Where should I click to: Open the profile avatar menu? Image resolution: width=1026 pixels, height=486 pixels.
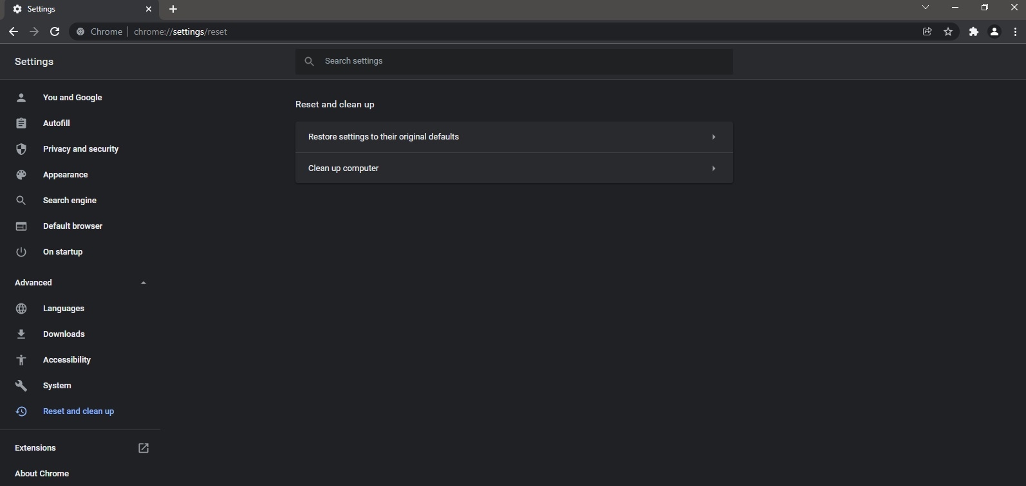pyautogui.click(x=994, y=32)
